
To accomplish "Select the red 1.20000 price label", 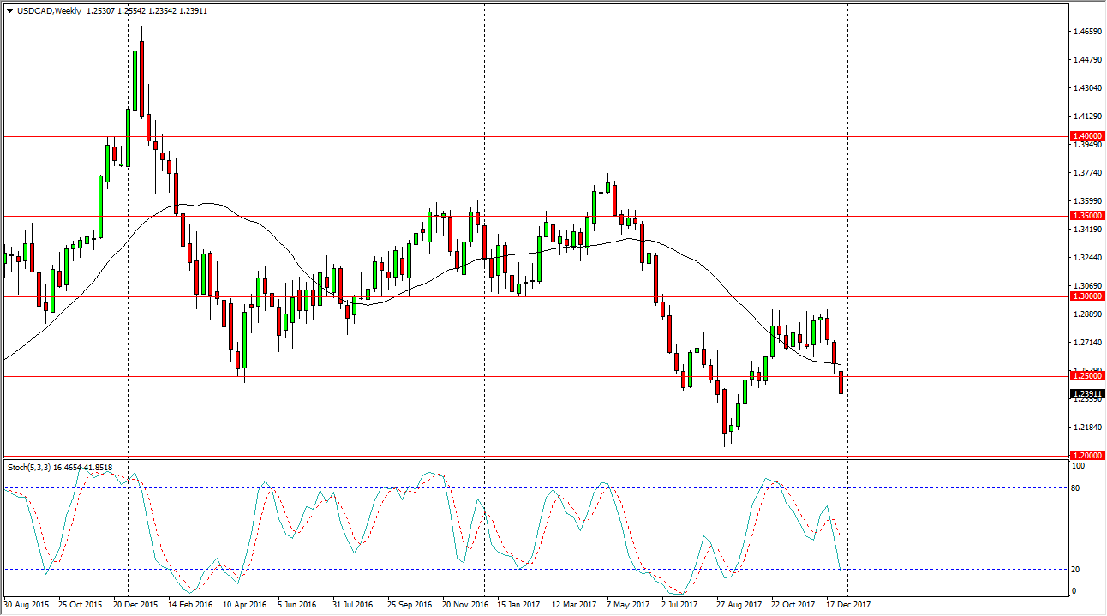I will click(1087, 455).
